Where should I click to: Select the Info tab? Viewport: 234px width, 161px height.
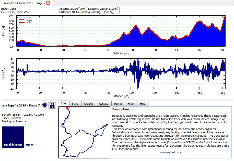63,103
